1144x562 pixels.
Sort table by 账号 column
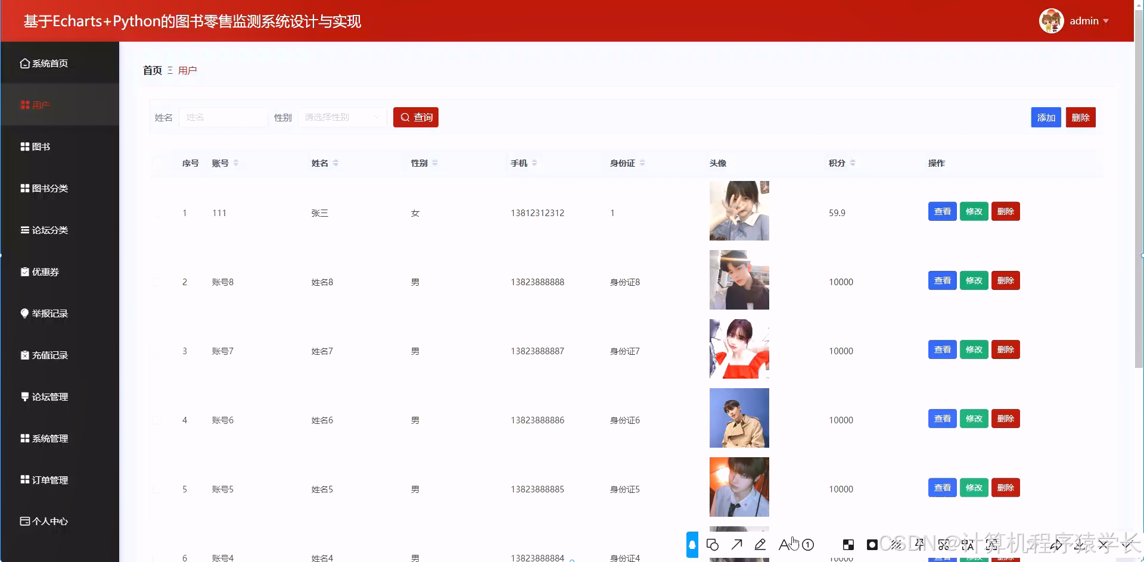236,163
